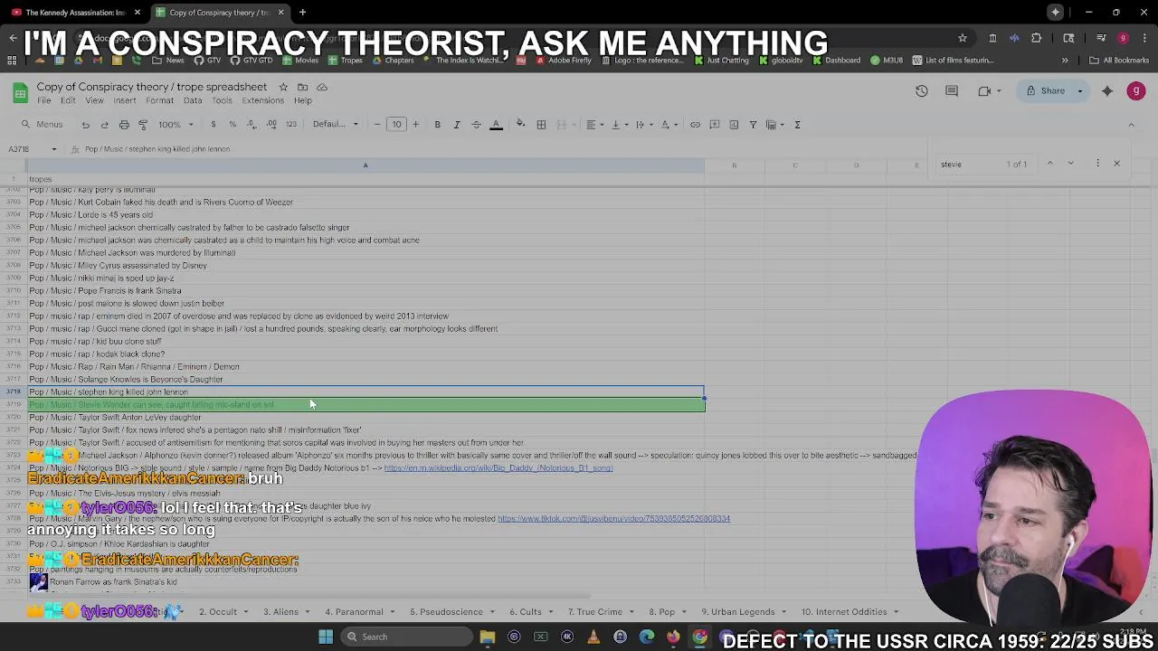Format as currency with the $ icon
1158x651 pixels.
214,125
